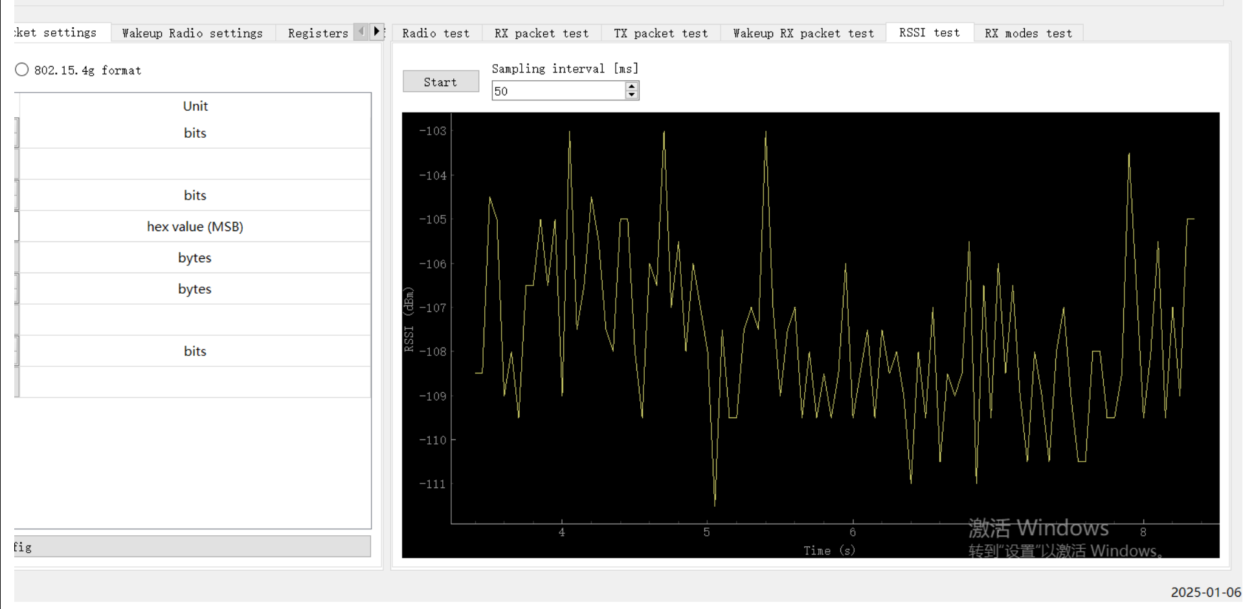Click the Start button to begin RSSI sampling
The height and width of the screenshot is (609, 1243).
(x=440, y=82)
